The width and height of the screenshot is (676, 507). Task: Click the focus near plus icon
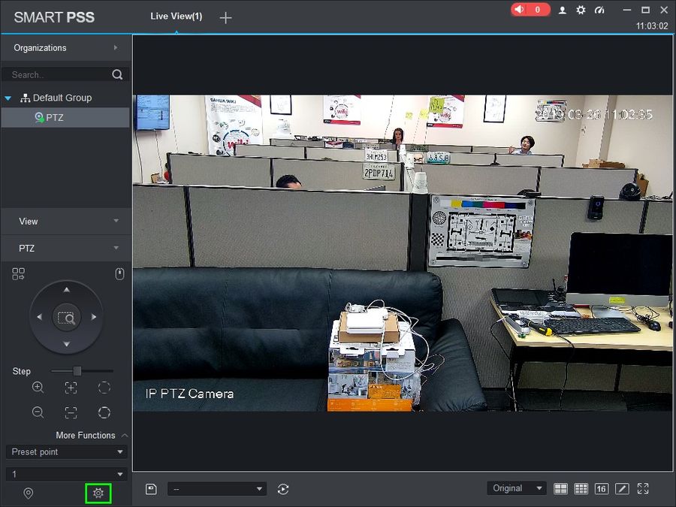click(x=71, y=387)
